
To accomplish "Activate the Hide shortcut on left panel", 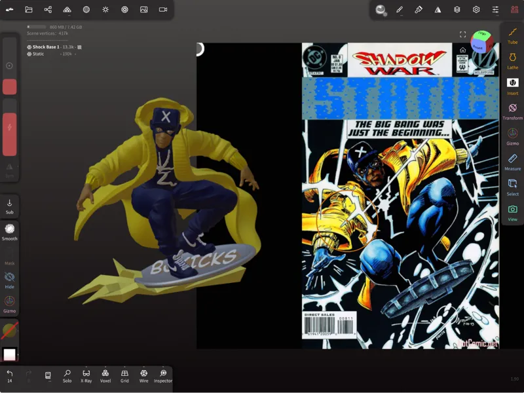I will point(9,280).
